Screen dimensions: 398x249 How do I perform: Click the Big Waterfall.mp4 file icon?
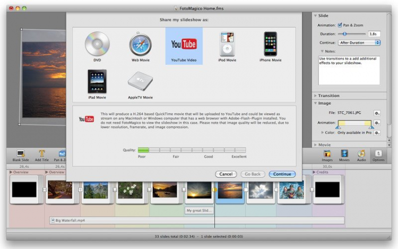pos(53,220)
